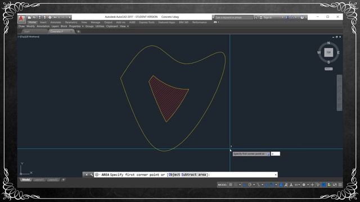Click the keyword search input field
360x202 pixels.
[x=234, y=17]
